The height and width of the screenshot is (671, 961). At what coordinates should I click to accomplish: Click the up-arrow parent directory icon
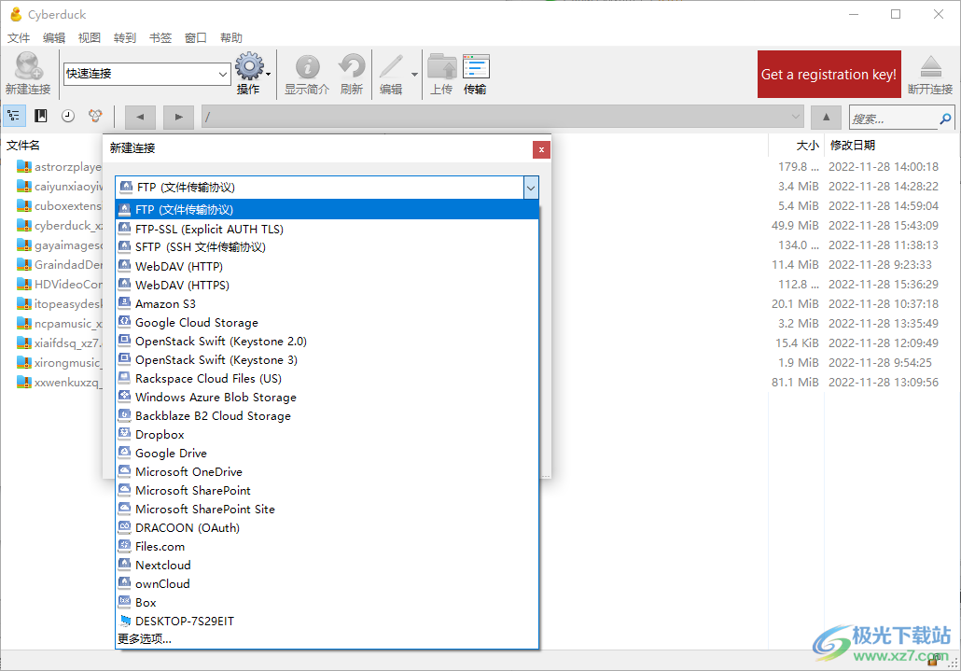[x=825, y=117]
